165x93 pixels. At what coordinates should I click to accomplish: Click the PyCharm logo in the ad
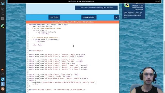(127, 5)
